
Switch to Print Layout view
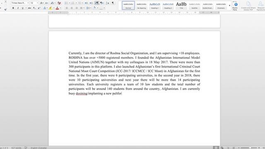[216, 148]
